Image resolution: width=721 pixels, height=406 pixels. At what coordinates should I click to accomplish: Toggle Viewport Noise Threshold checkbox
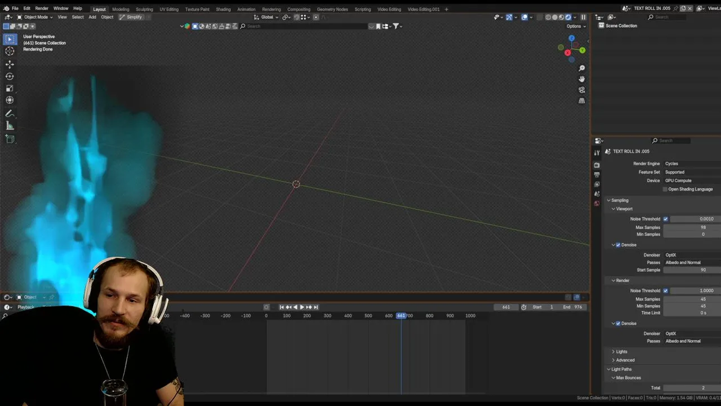(665, 219)
